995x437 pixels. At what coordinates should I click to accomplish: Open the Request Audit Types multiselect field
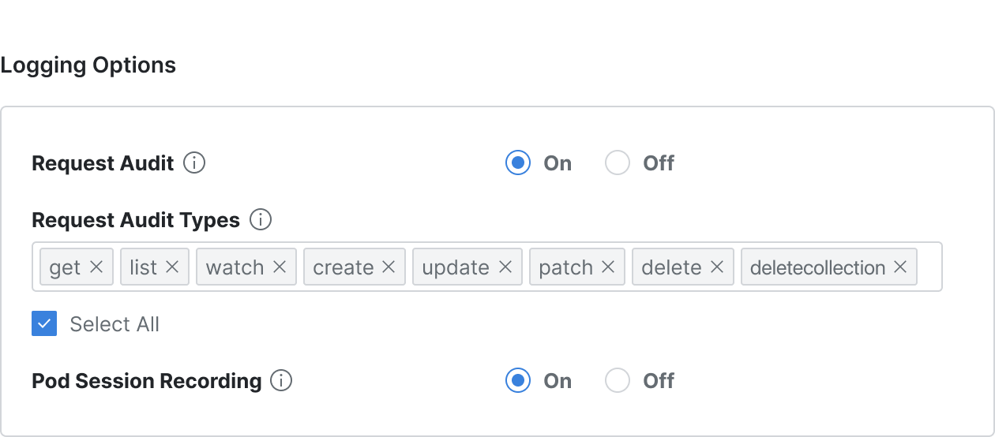coord(487,267)
